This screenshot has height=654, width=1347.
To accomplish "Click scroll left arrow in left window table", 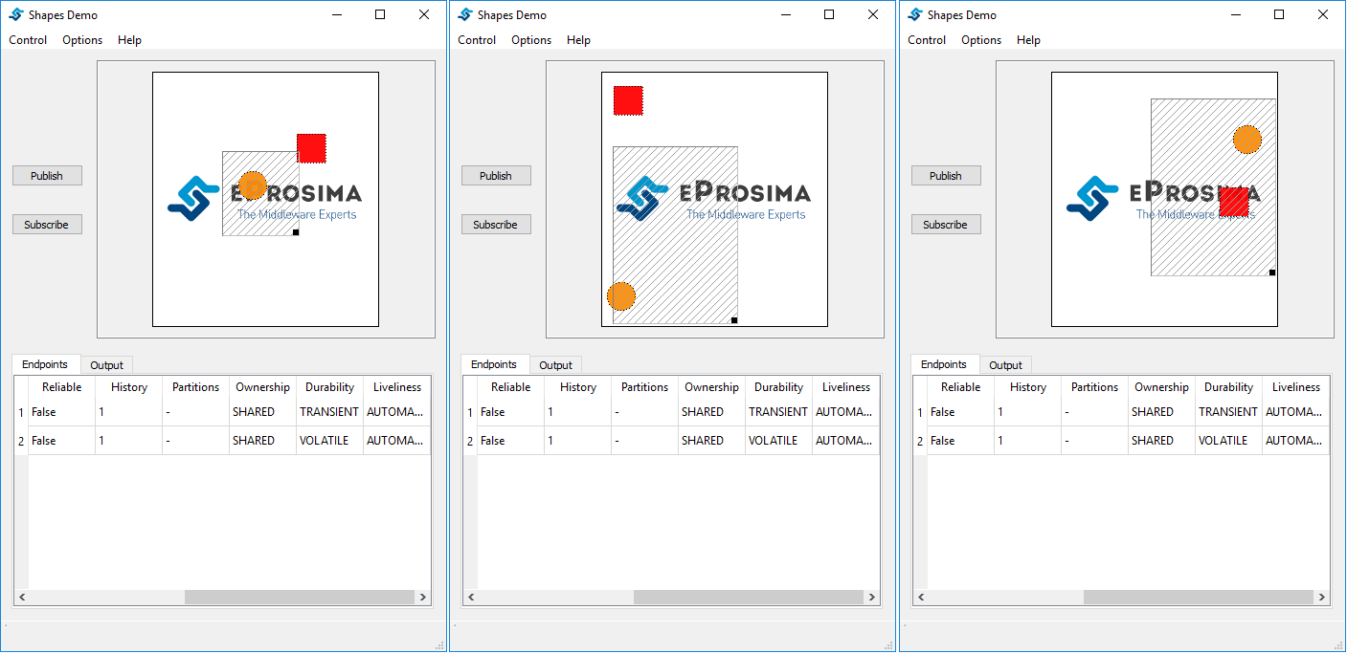I will tap(21, 598).
